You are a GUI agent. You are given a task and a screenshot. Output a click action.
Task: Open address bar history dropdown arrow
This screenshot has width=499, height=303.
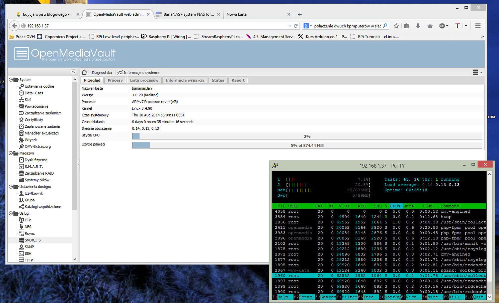point(290,26)
